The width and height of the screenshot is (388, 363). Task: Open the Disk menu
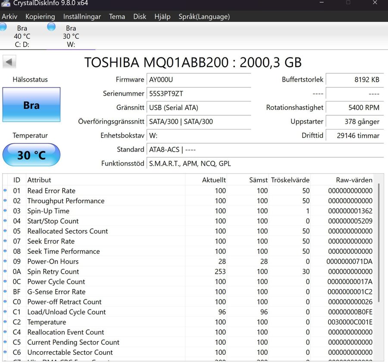click(140, 16)
